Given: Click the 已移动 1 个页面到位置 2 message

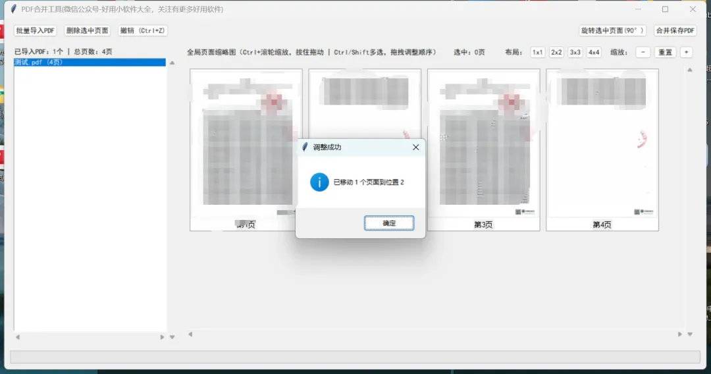Looking at the screenshot, I should tap(369, 182).
